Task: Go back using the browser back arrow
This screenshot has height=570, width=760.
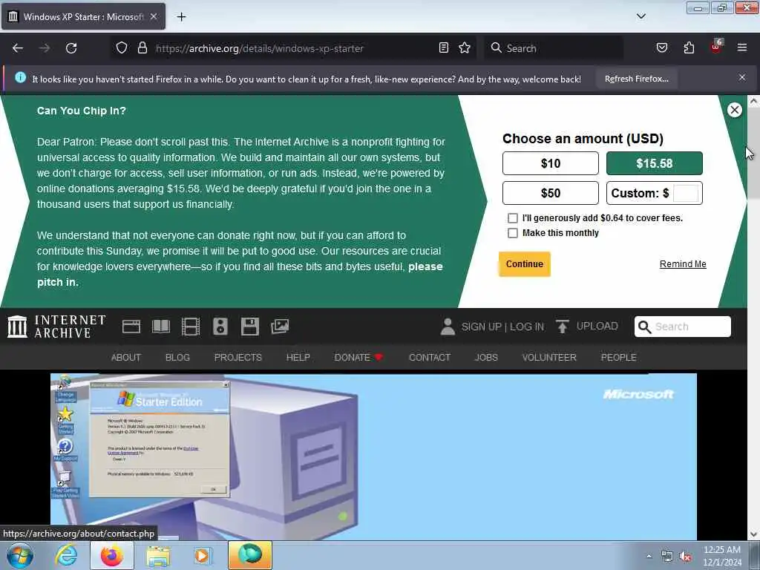Action: [x=18, y=48]
